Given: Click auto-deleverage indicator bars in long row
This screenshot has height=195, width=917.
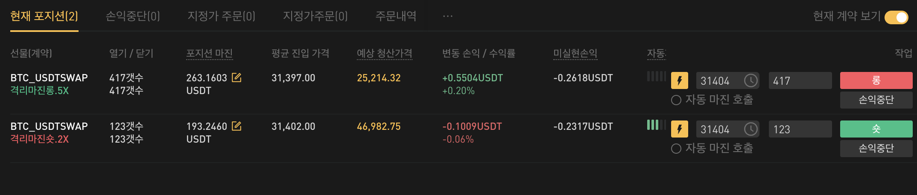Looking at the screenshot, I should click(656, 76).
